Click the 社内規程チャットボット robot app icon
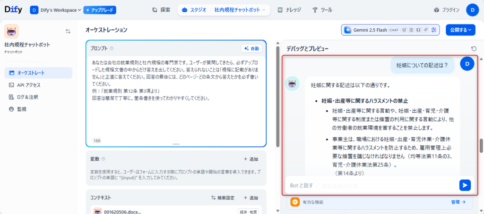Screen dimensions: 484x214 click(11, 31)
